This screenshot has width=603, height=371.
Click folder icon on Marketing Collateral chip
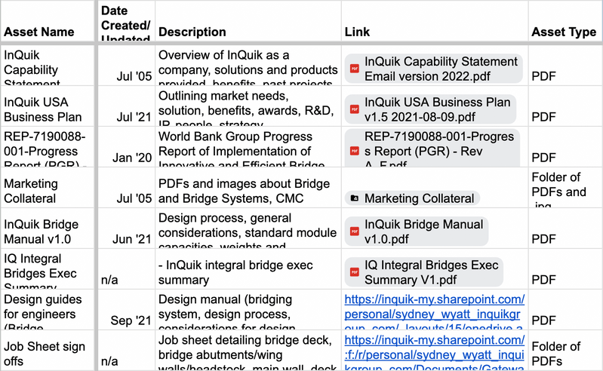(x=355, y=198)
